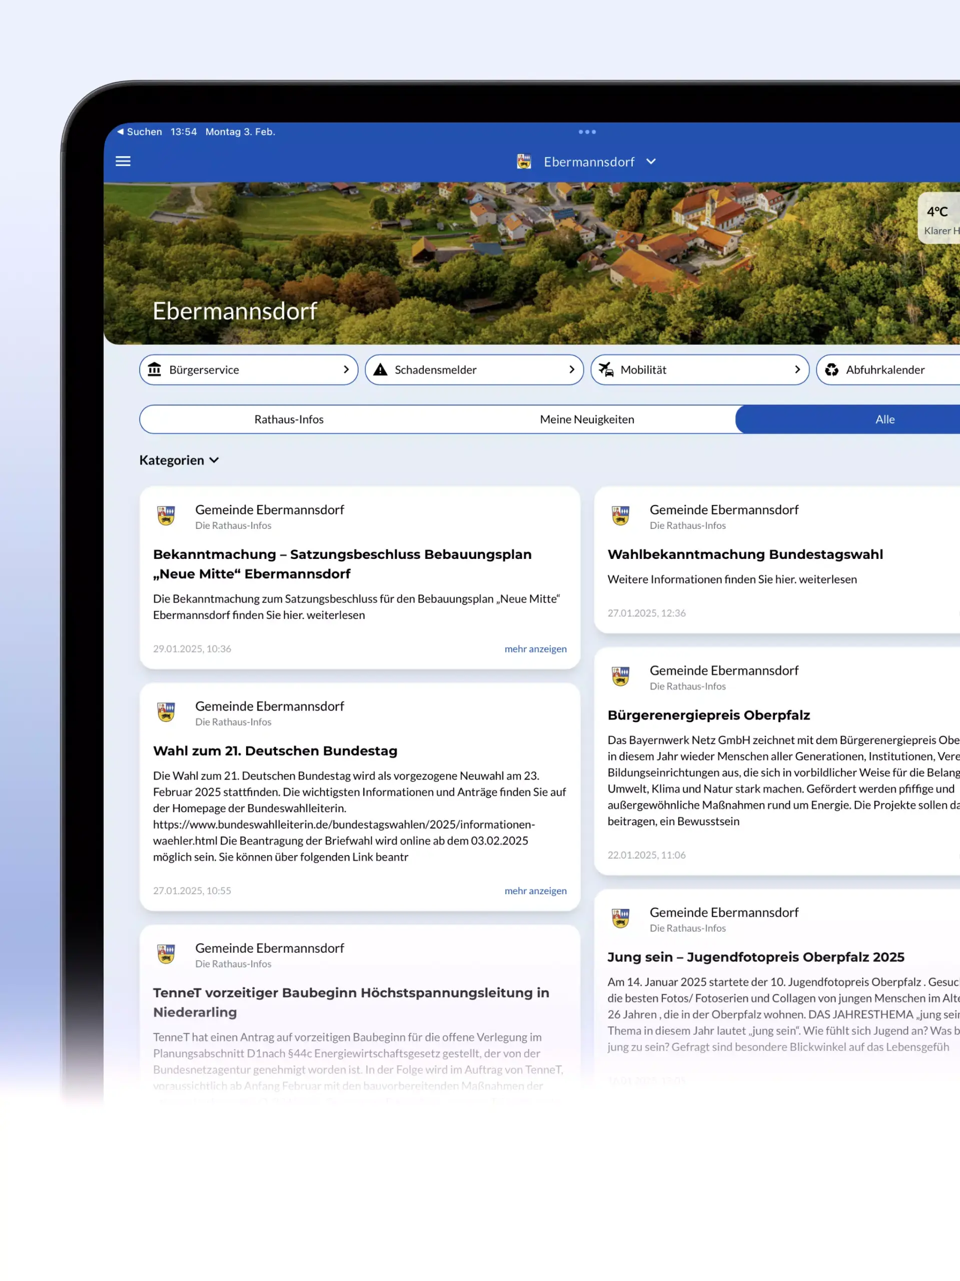Viewport: 960px width, 1281px height.
Task: Click mehr anzeigen on the Bekanntmachung card
Action: pyautogui.click(x=536, y=649)
